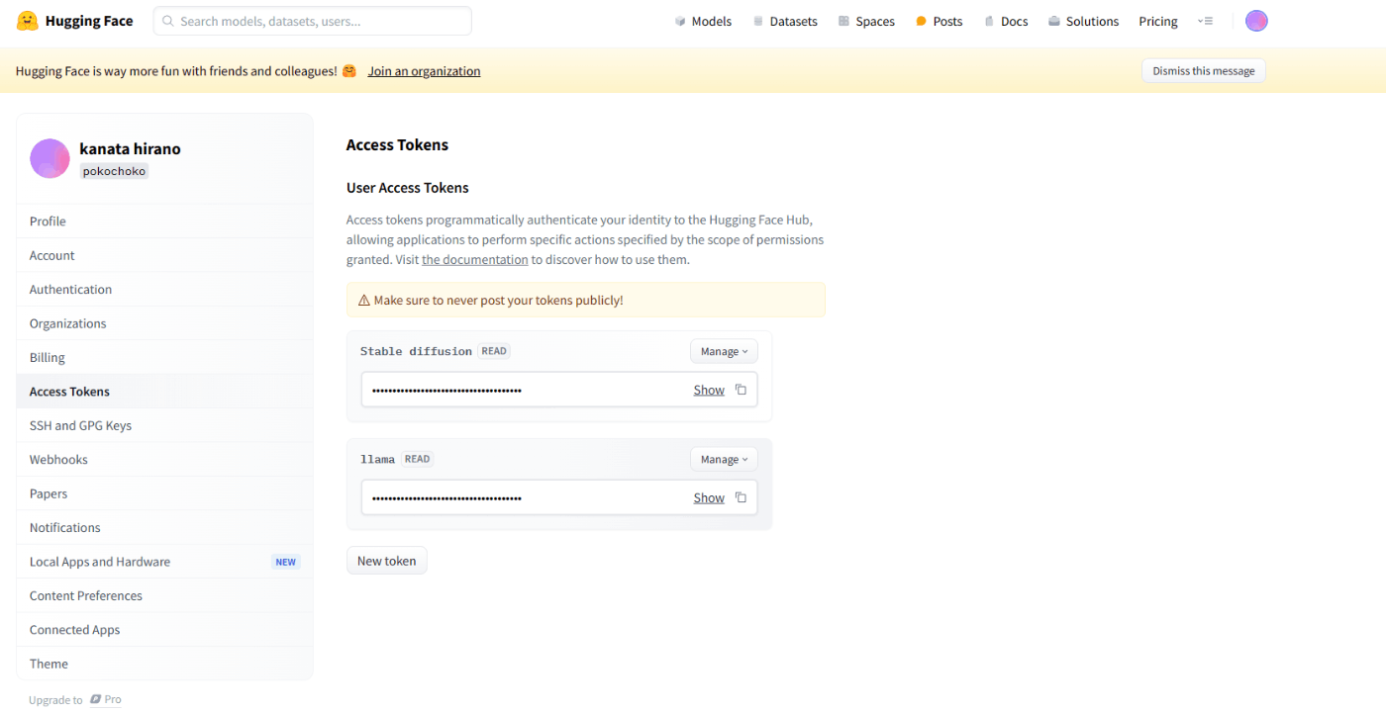Open the documentation link
The height and width of the screenshot is (713, 1386).
[x=475, y=260]
